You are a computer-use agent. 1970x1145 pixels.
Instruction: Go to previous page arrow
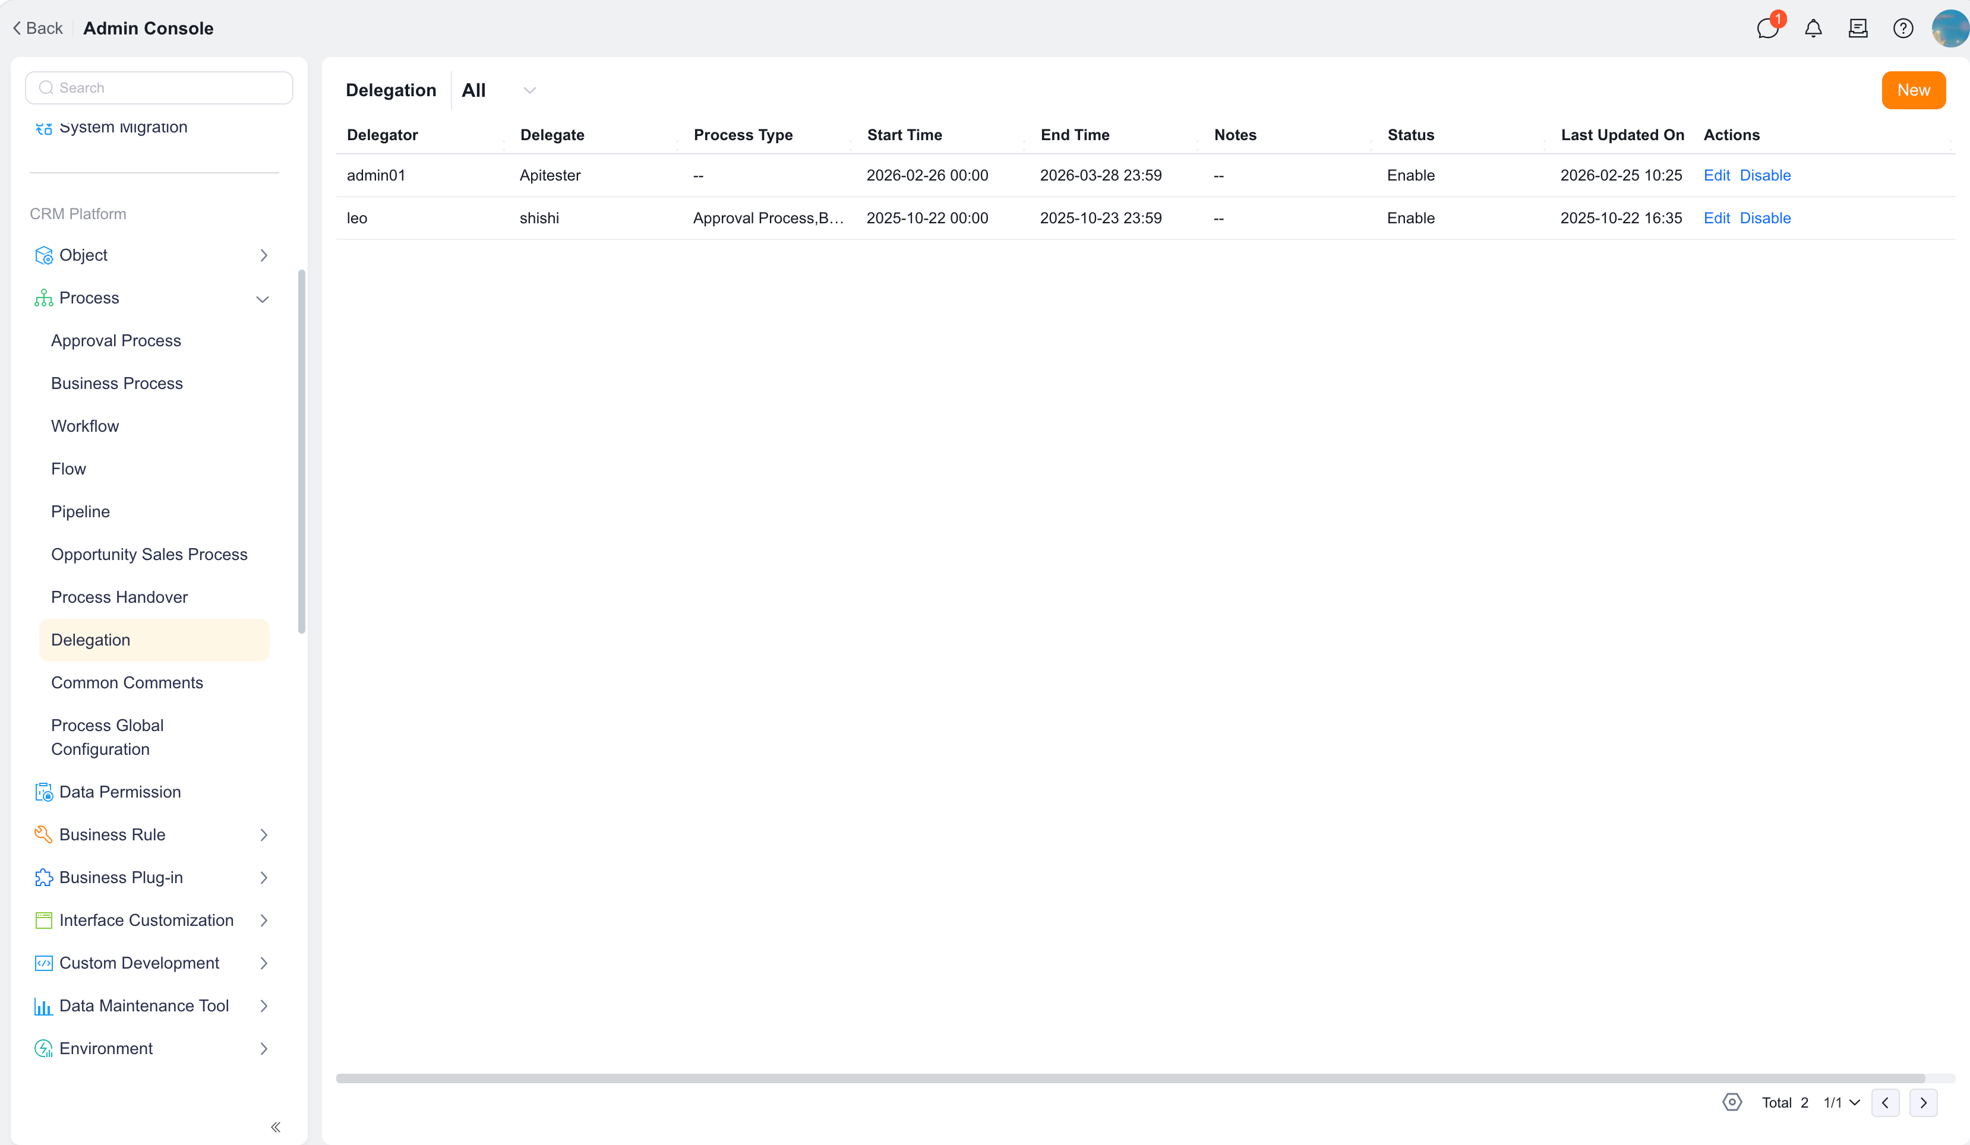pos(1885,1102)
